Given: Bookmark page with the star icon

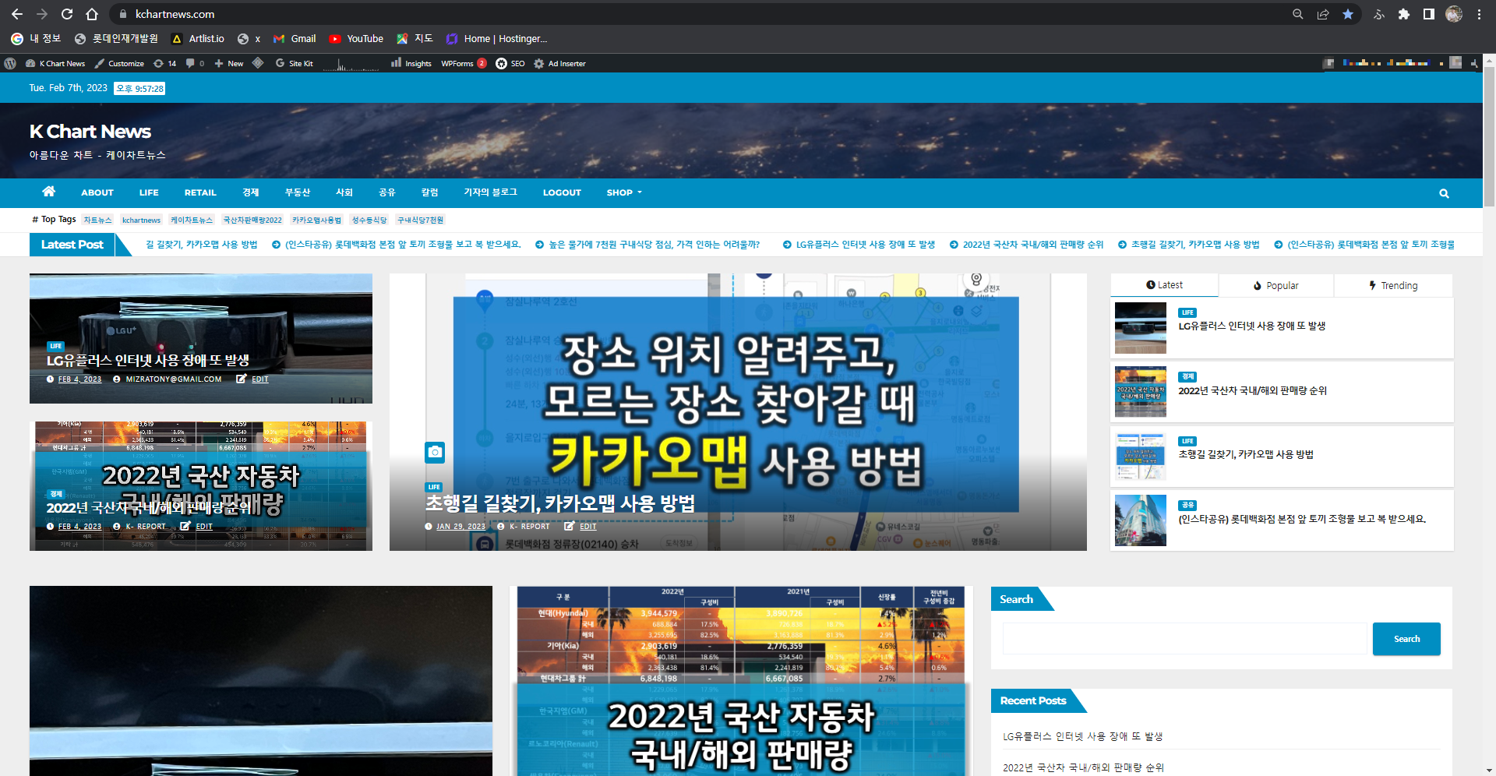Looking at the screenshot, I should [1348, 14].
